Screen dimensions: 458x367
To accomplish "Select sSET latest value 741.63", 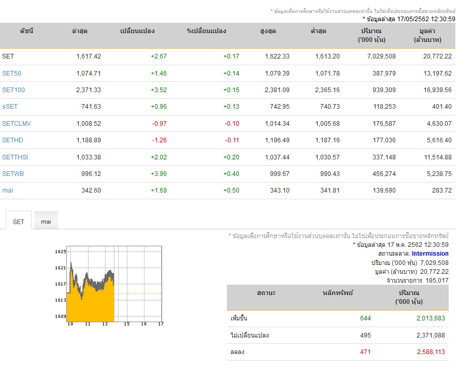I will (x=91, y=107).
